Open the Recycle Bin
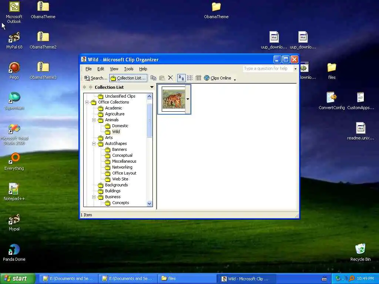The height and width of the screenshot is (284, 379). 360,253
